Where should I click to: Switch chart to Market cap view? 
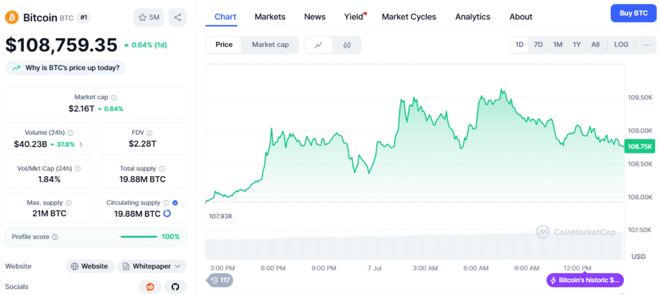(270, 44)
